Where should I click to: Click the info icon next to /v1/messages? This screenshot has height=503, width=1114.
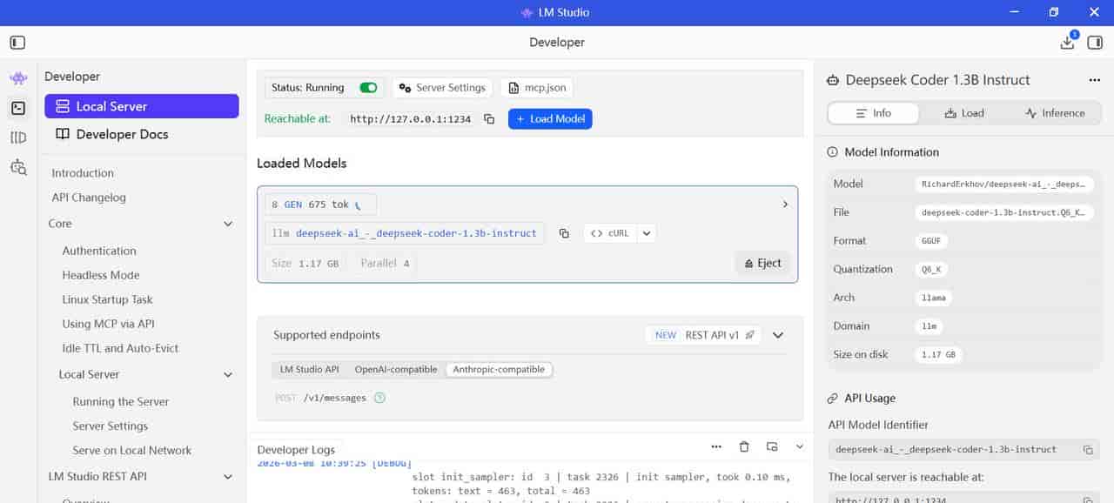pyautogui.click(x=379, y=398)
